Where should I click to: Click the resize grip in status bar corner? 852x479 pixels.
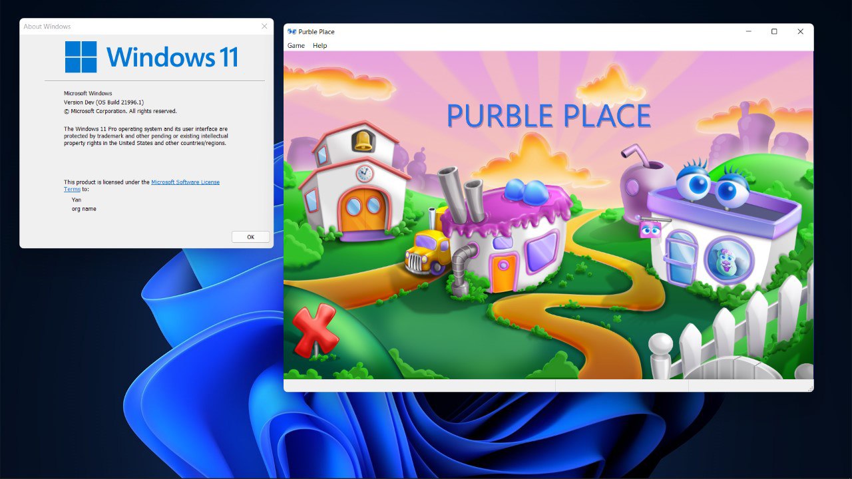point(809,388)
